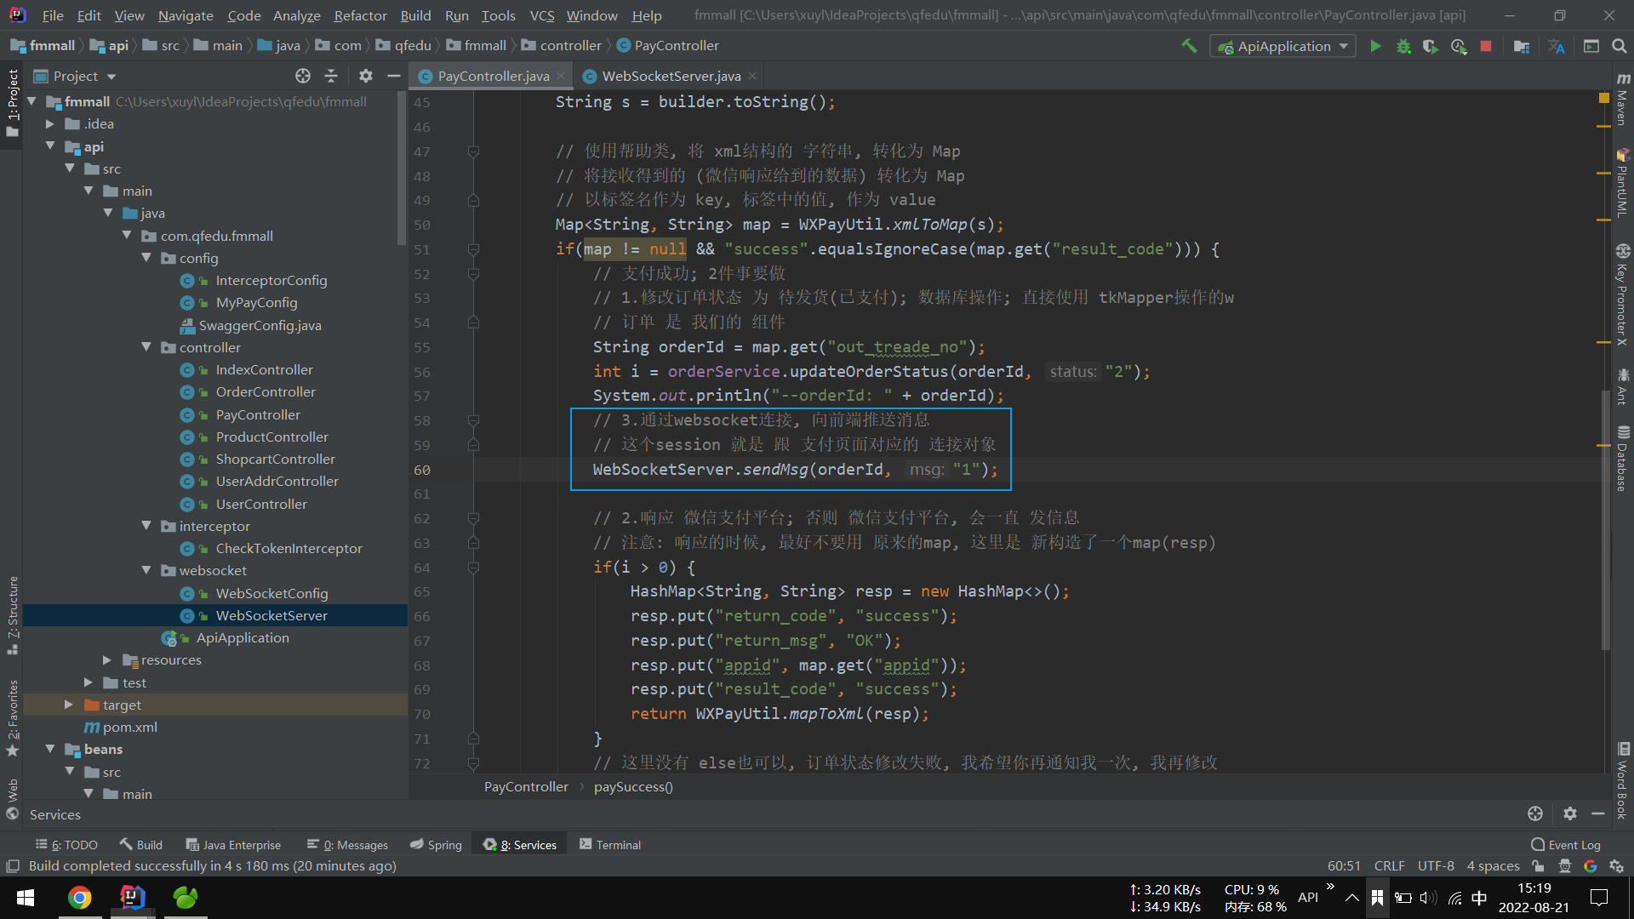The height and width of the screenshot is (919, 1634).
Task: Open ApiApplication run configuration dropdown
Action: [x=1283, y=46]
